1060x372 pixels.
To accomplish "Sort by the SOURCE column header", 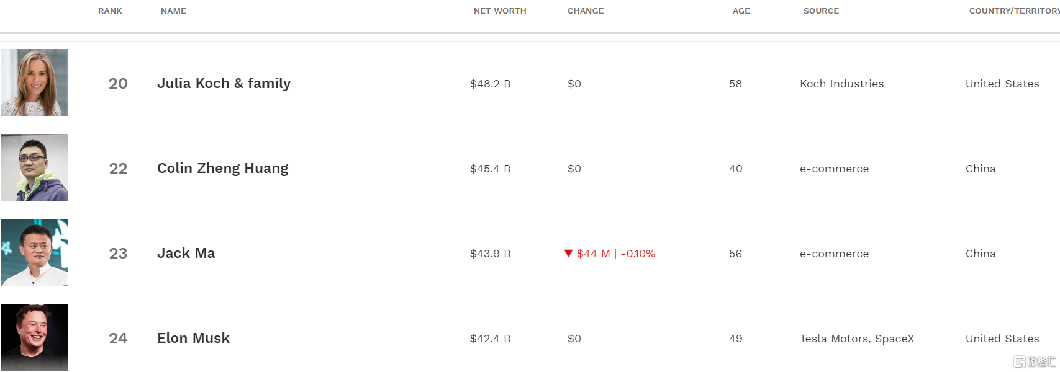I will (821, 11).
